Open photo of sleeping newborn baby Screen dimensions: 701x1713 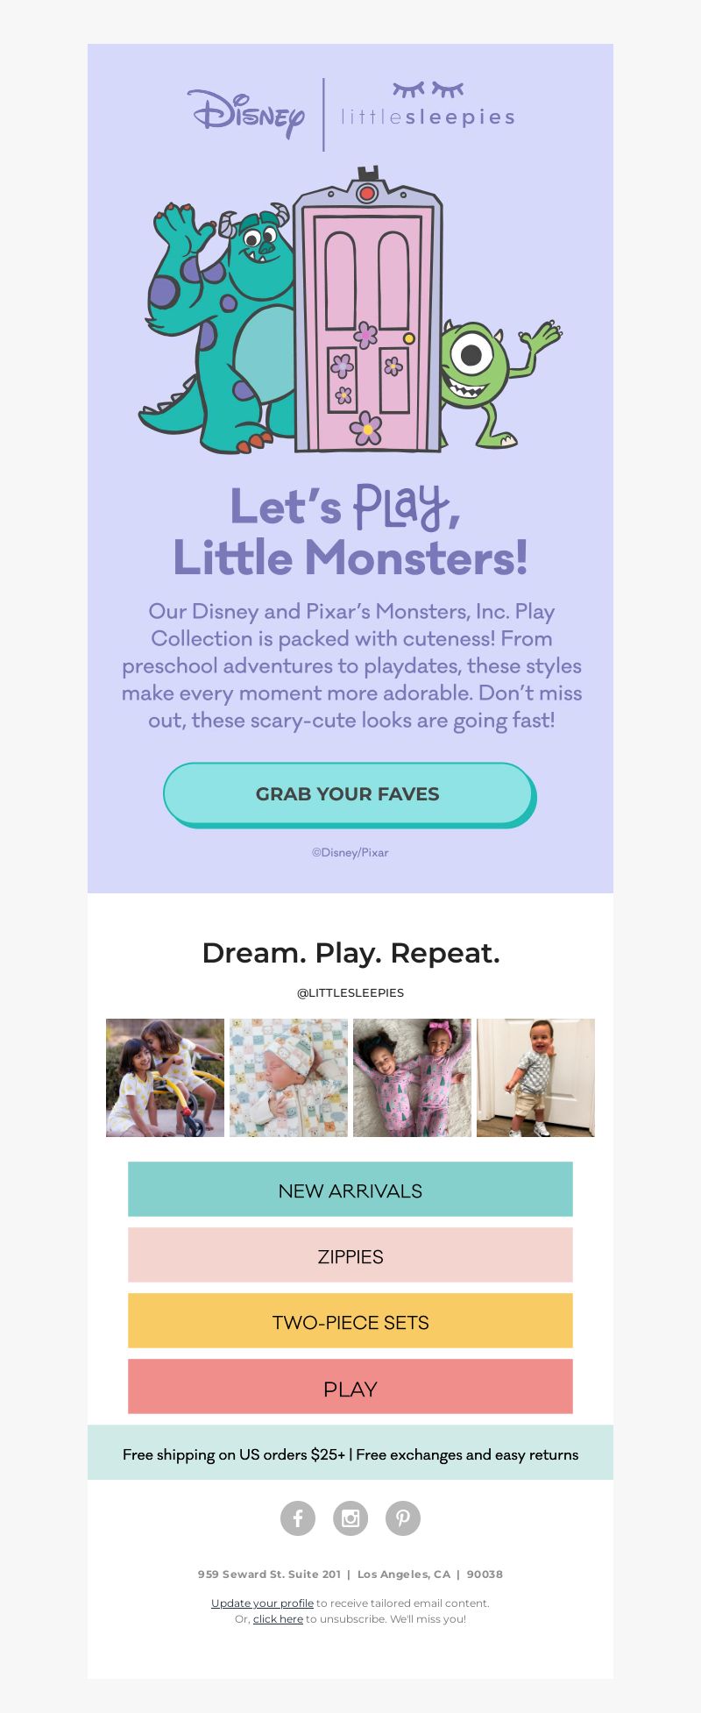288,1077
